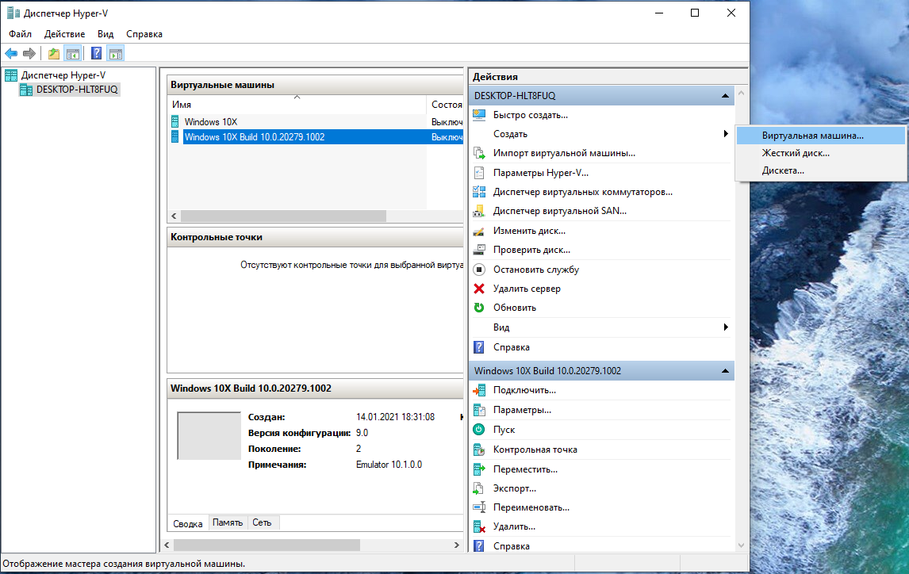The width and height of the screenshot is (909, 574).
Task: Click the Up one level folder icon
Action: pos(54,54)
